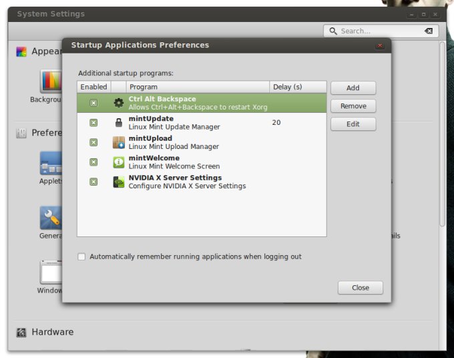This screenshot has height=358, width=454.
Task: Click the NVIDIA X Server Settings icon
Action: point(118,182)
